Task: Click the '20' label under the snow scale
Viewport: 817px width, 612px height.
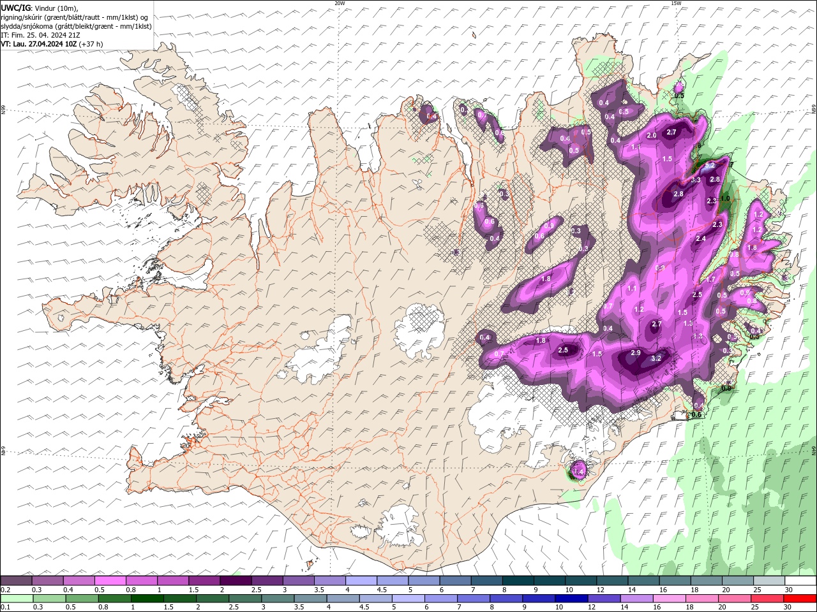Action: [726, 590]
